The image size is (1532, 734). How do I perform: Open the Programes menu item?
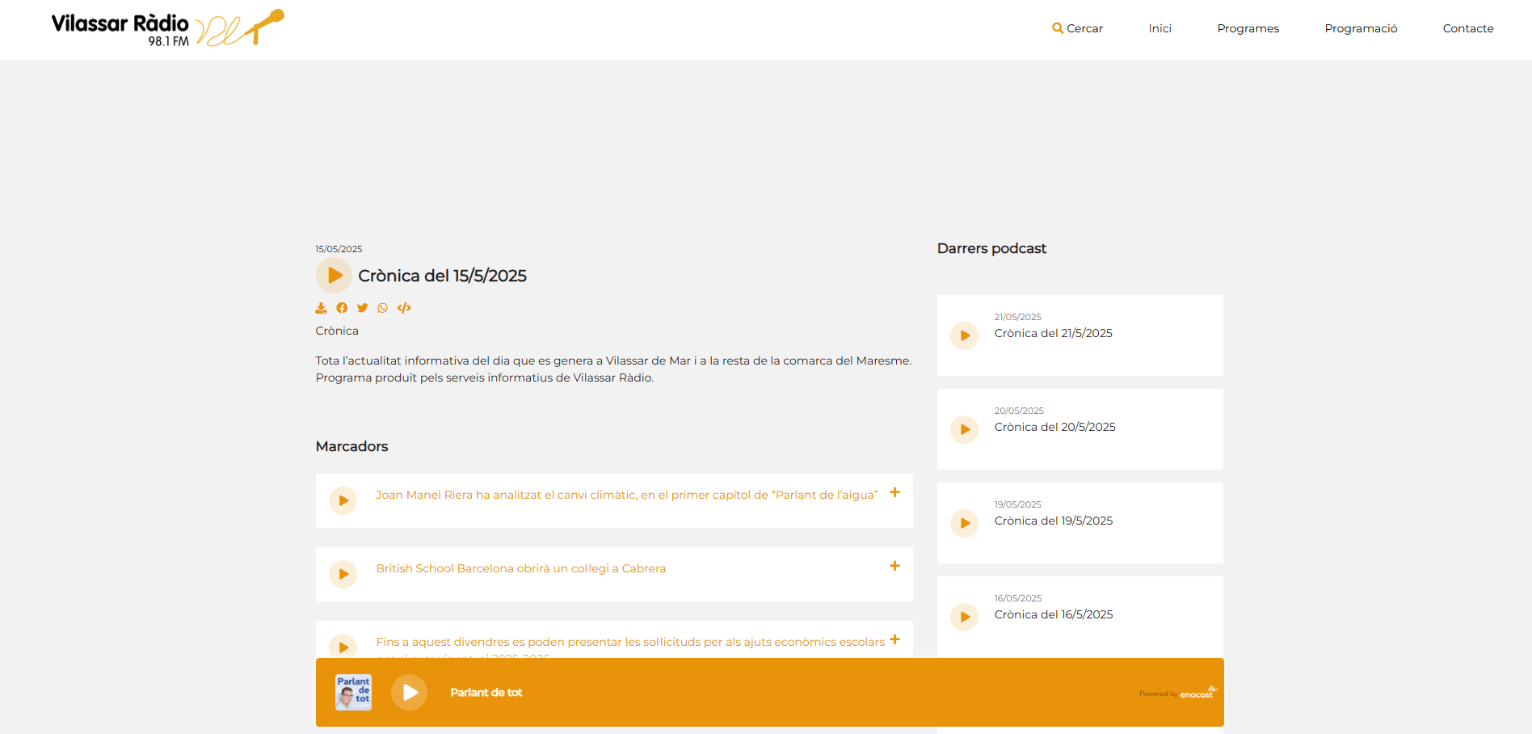[x=1248, y=28]
